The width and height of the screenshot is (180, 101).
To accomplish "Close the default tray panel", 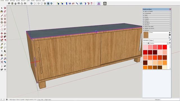I will 170,9.
